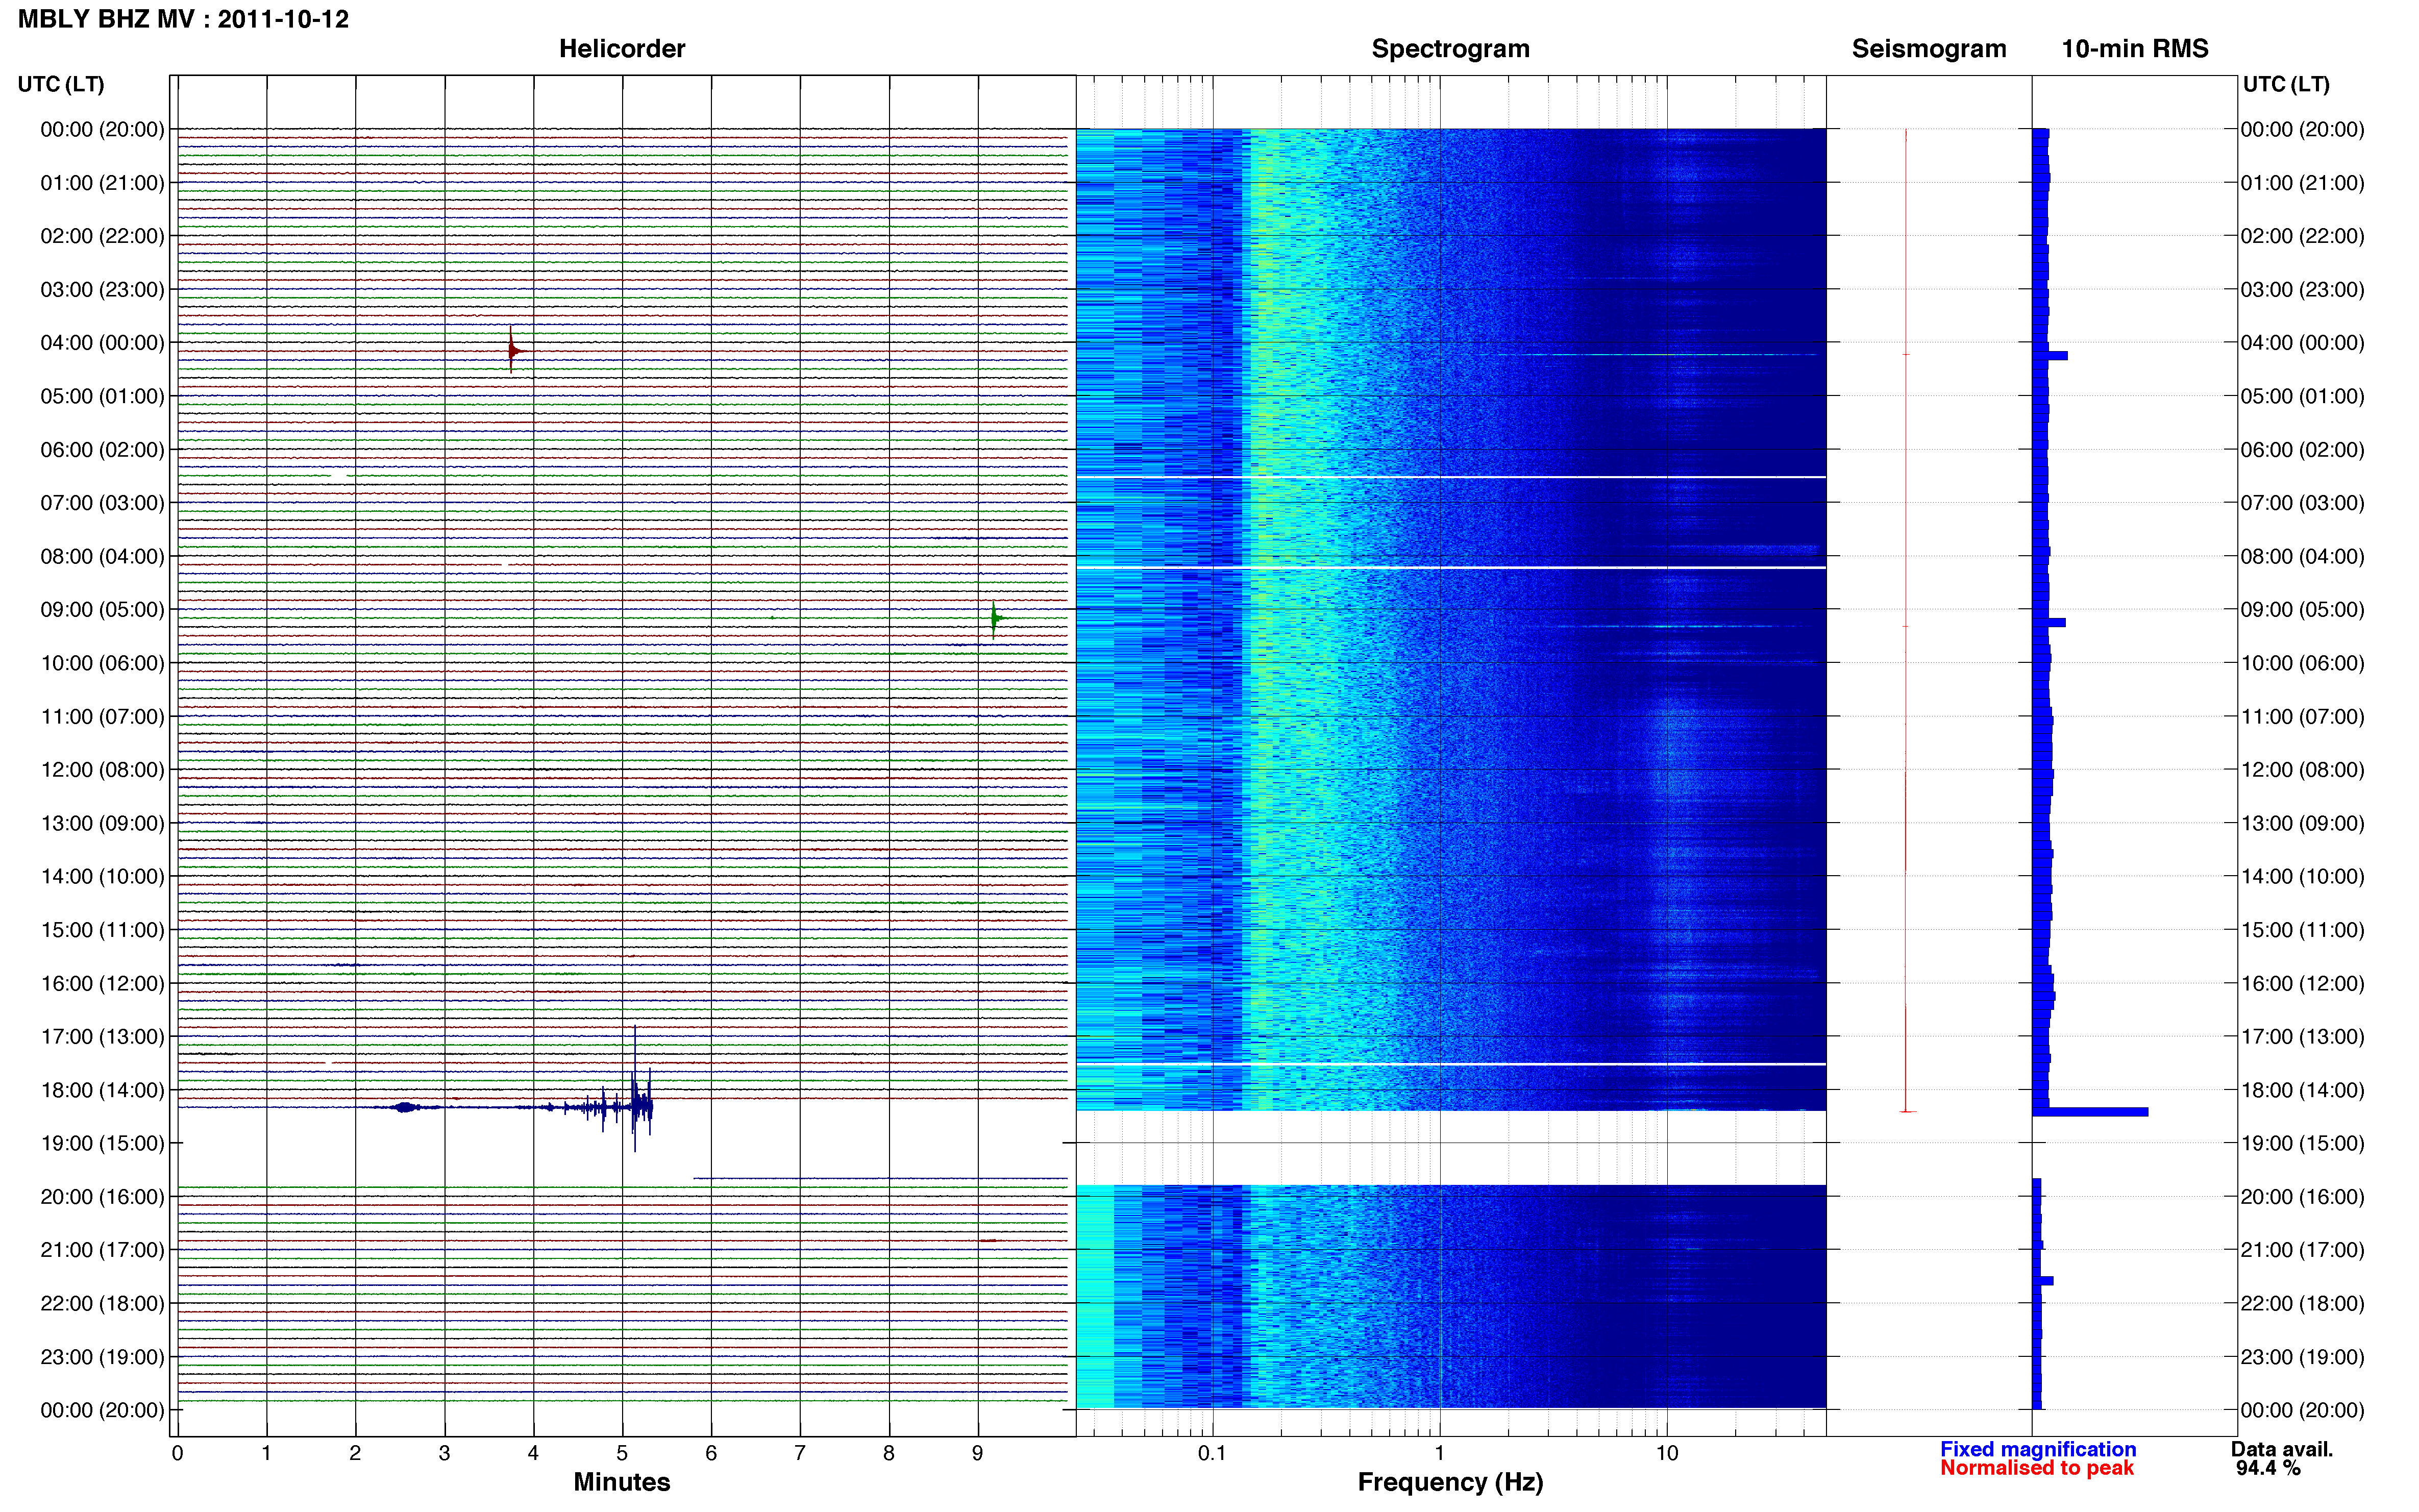
Task: Click the left '00:00 (20:00)' label at bottom
Action: point(102,1410)
